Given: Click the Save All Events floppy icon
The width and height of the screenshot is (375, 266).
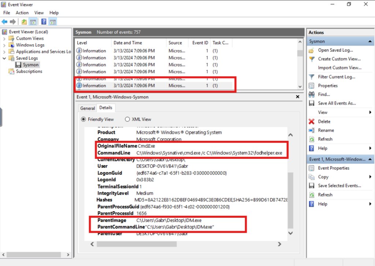Looking at the screenshot, I should coord(311,103).
